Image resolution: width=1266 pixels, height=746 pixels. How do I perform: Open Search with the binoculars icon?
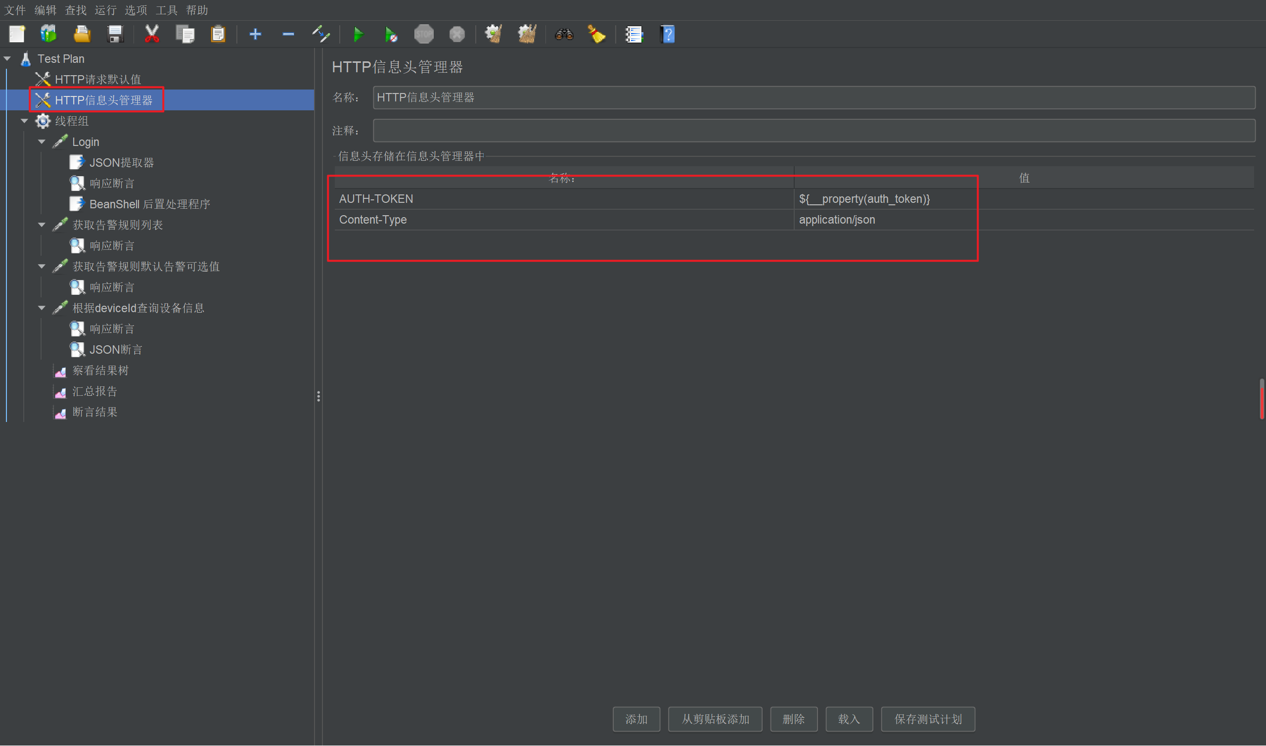(564, 34)
